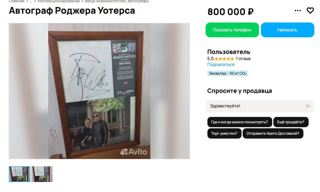Open Коллекционирование breadcrumb category
This screenshot has width=320, height=192.
(58, 1)
